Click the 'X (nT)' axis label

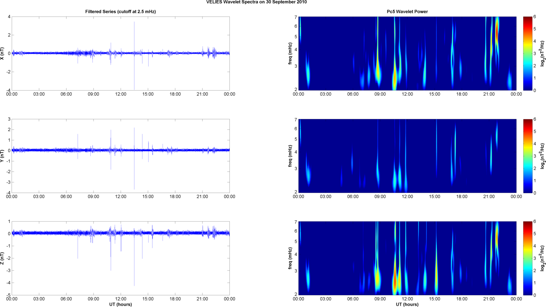[x=3, y=53]
